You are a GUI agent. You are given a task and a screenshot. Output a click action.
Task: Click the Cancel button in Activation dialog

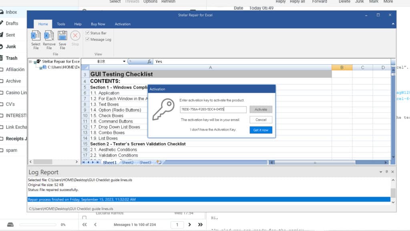click(261, 120)
